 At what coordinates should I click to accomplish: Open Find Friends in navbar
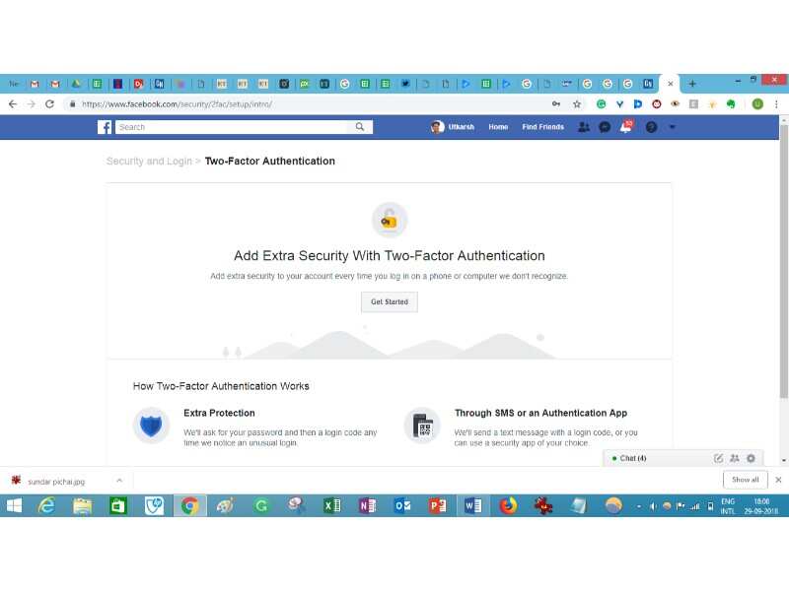click(542, 127)
